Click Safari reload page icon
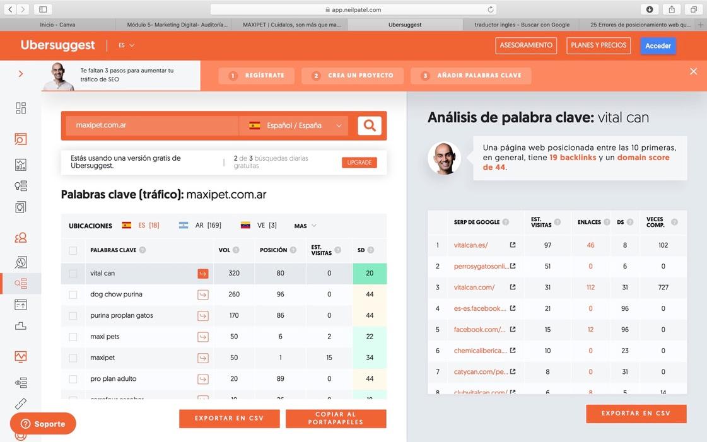 tap(491, 9)
